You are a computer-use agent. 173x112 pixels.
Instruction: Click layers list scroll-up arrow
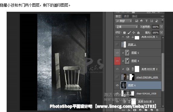[x=163, y=38]
